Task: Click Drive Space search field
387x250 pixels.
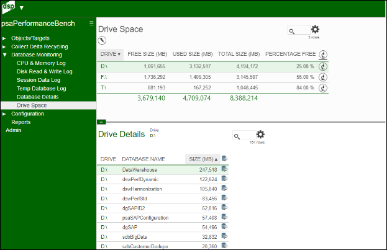Action: pyautogui.click(x=299, y=30)
